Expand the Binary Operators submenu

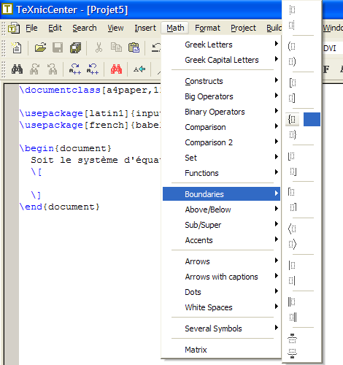coord(221,112)
